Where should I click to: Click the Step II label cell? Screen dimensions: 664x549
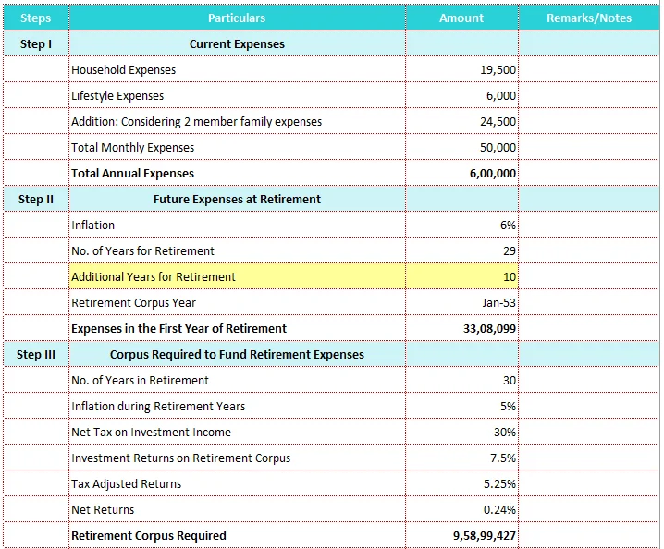point(35,199)
